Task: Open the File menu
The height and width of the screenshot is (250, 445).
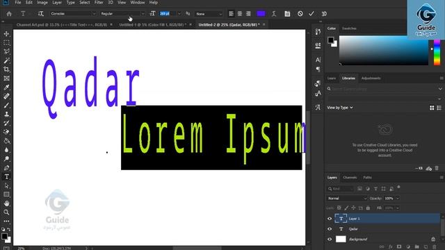Action: [x=18, y=3]
